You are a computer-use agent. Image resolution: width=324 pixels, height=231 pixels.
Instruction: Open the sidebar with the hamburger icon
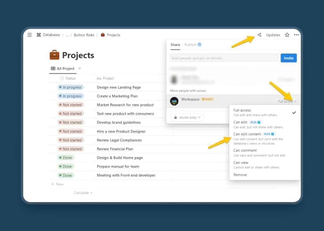[x=29, y=35]
